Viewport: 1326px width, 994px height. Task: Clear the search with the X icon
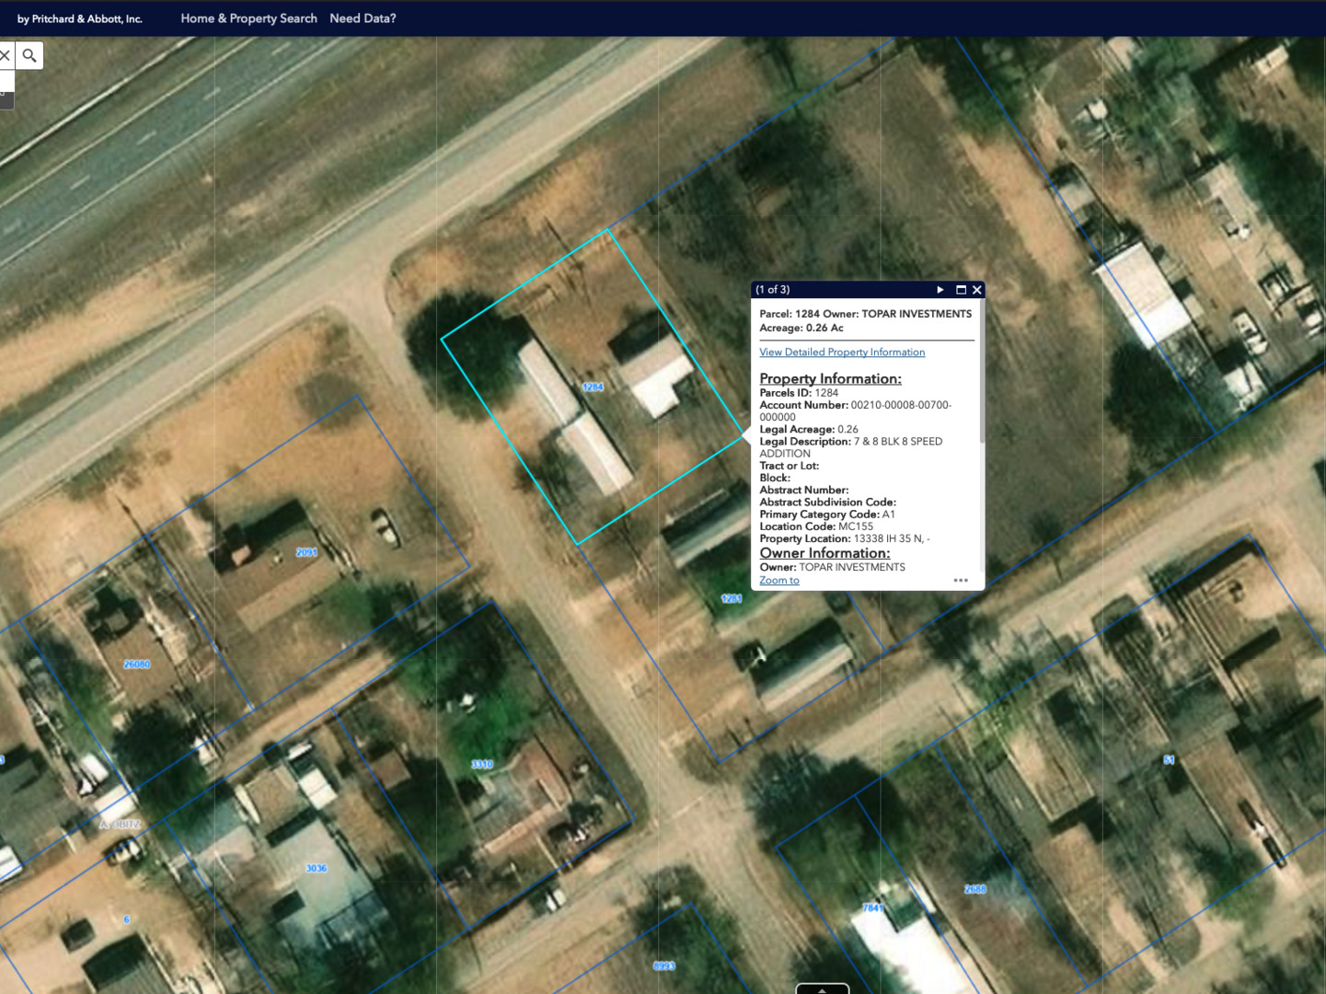(x=5, y=56)
